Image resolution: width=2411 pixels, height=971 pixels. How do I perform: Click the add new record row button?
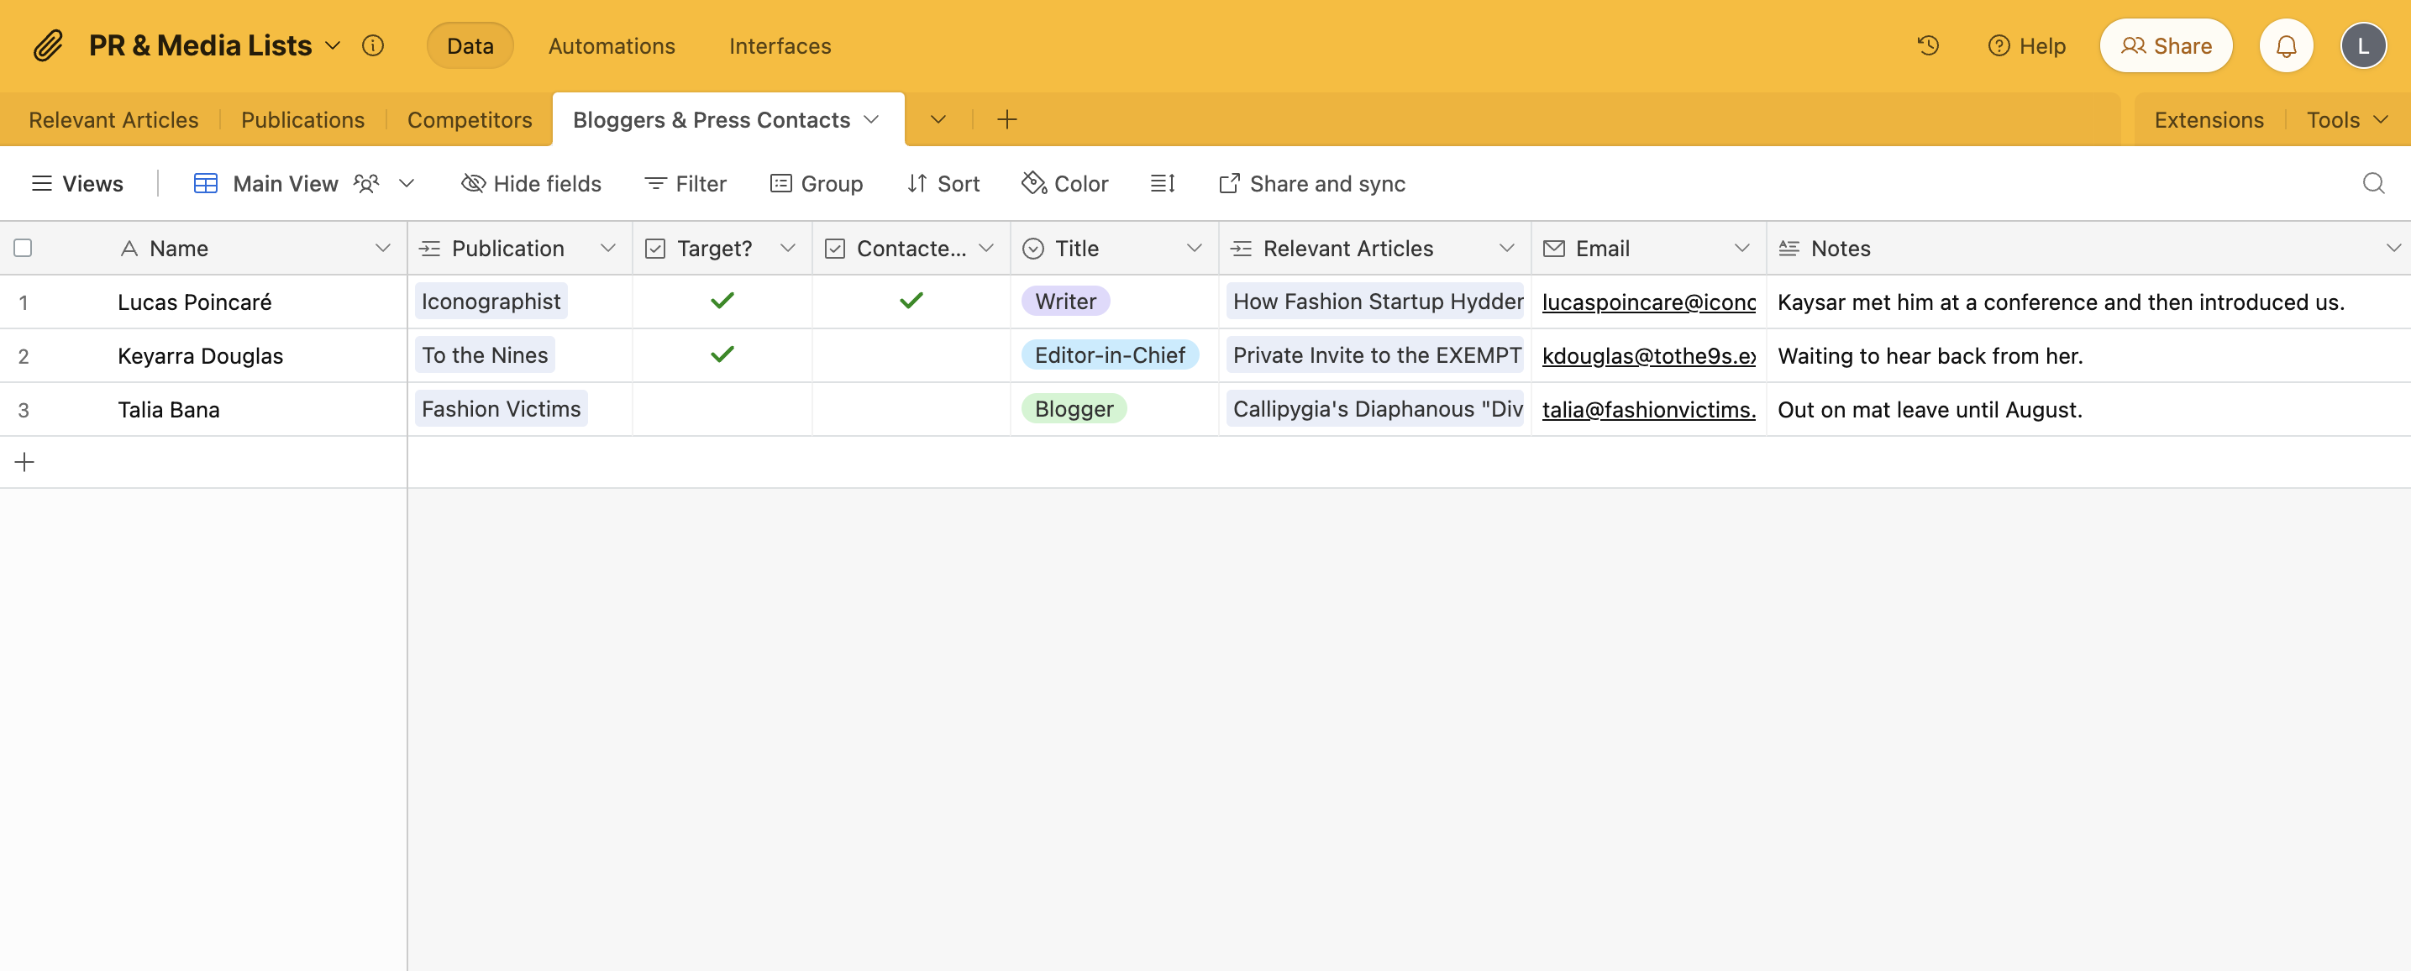click(x=23, y=461)
